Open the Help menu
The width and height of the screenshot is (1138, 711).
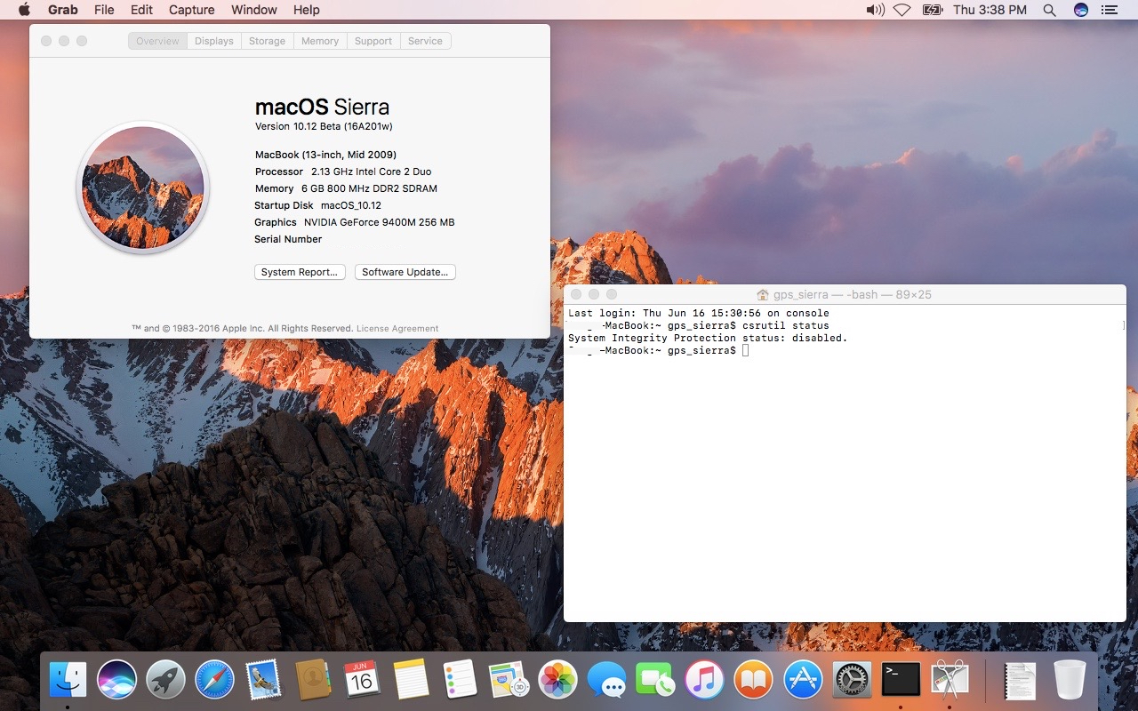point(306,10)
